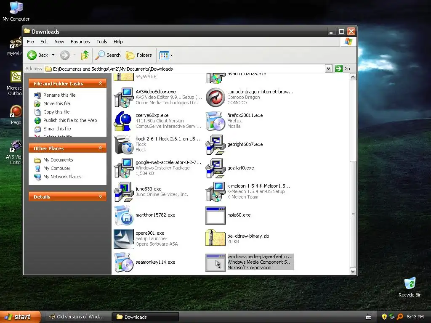Click the avantb installer file name

point(247,74)
